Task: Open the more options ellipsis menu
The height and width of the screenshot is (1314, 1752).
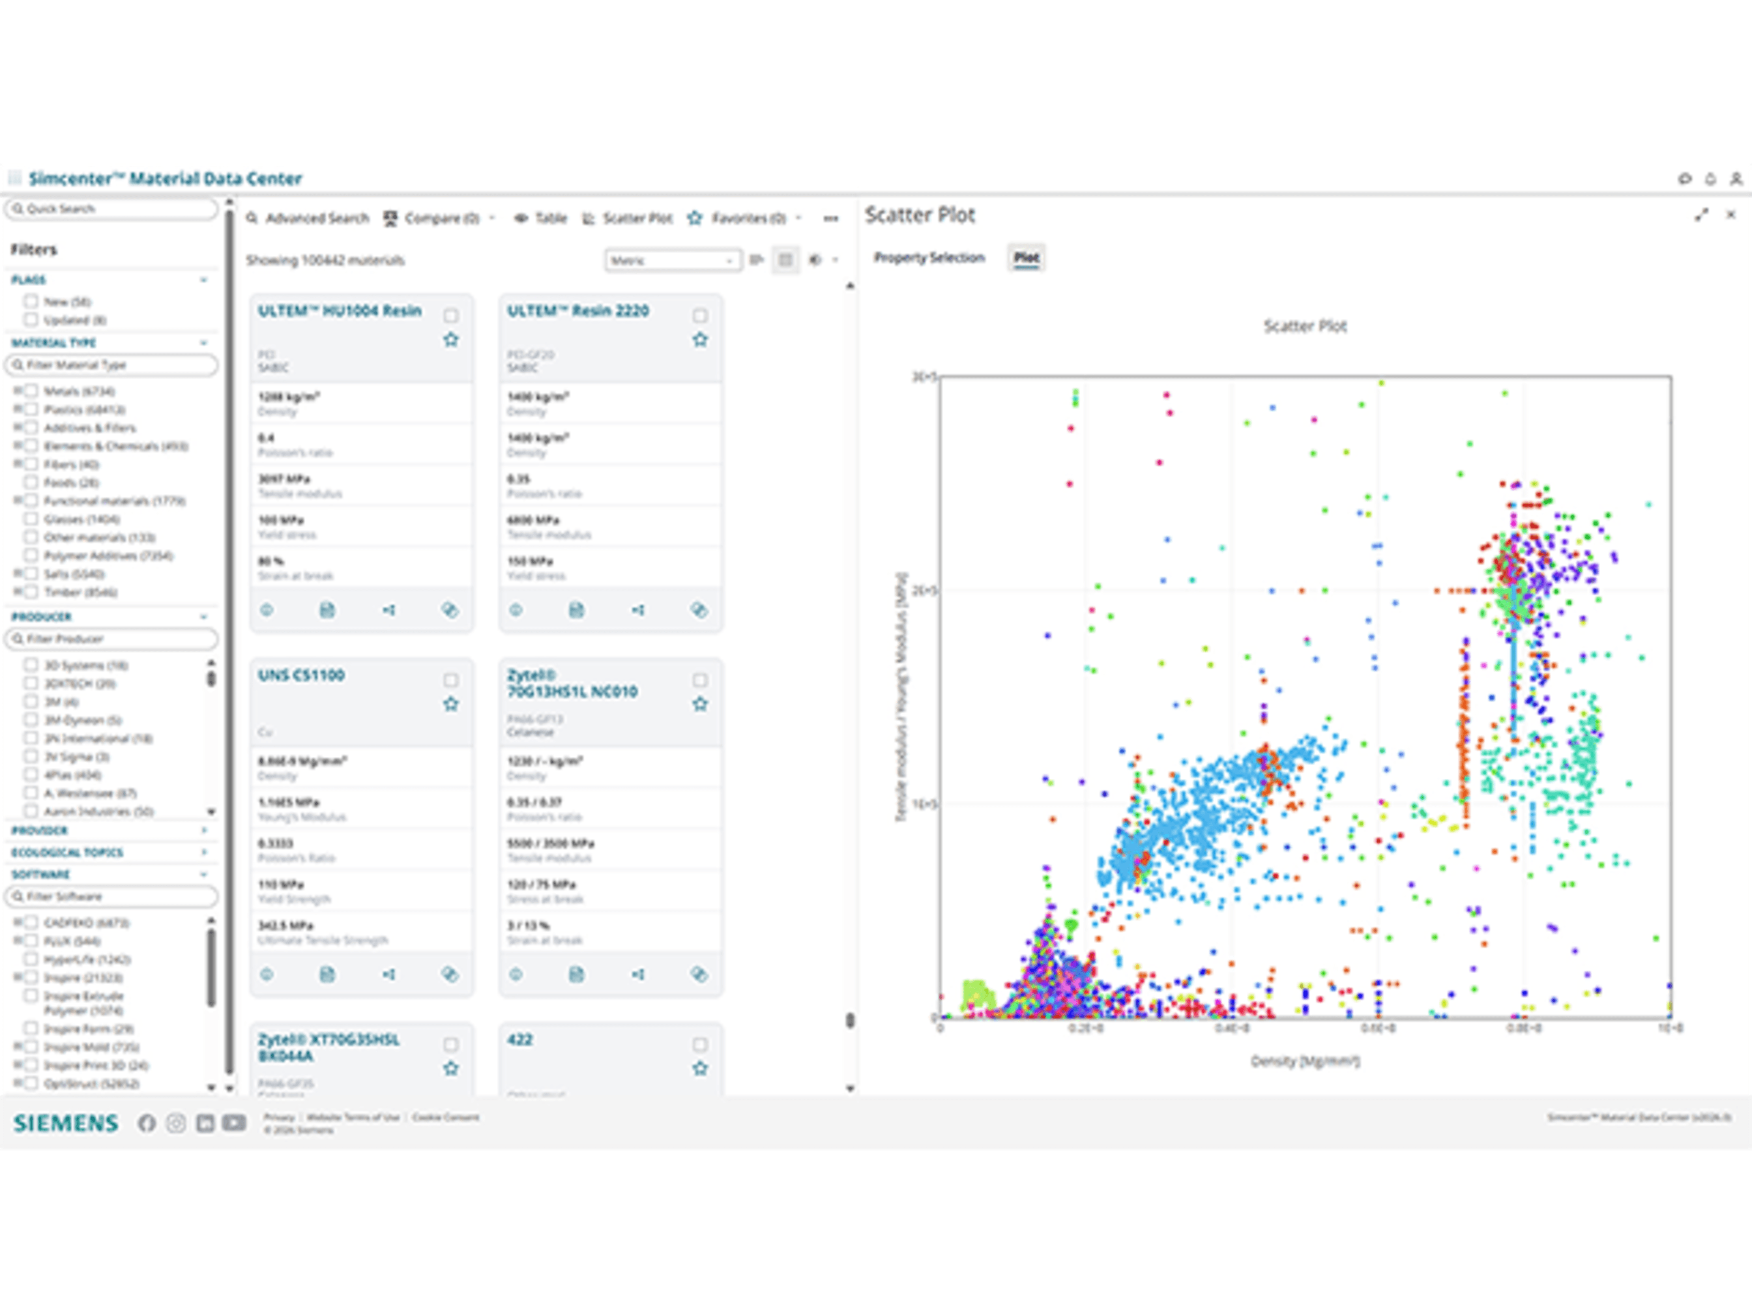Action: tap(831, 219)
